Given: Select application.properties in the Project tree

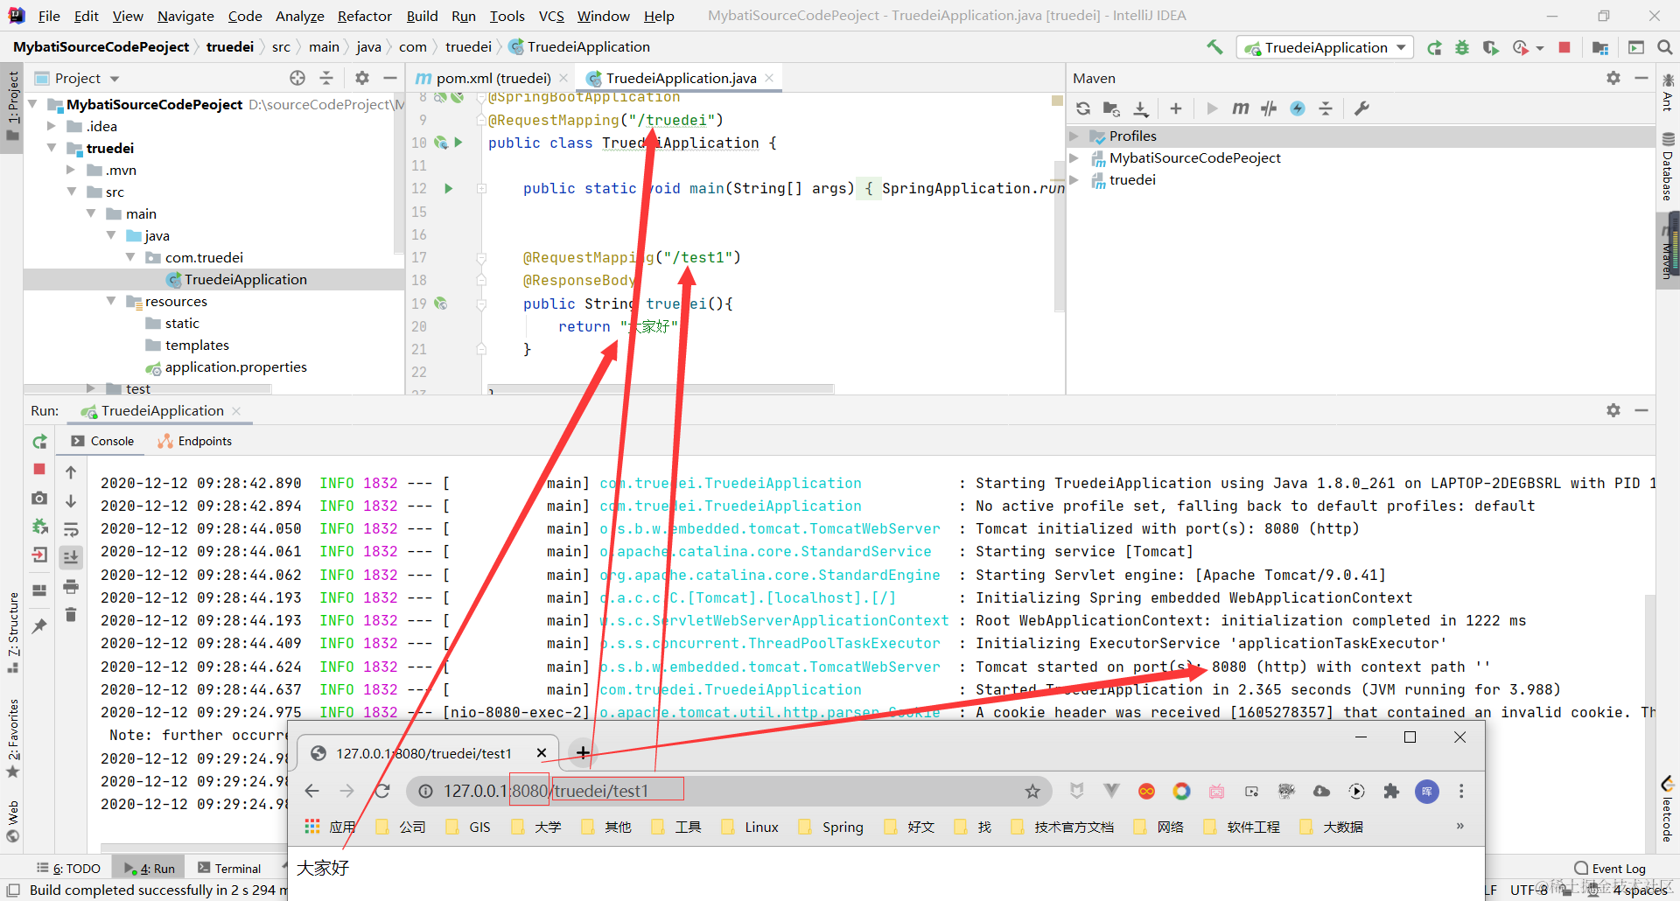Looking at the screenshot, I should click(226, 367).
